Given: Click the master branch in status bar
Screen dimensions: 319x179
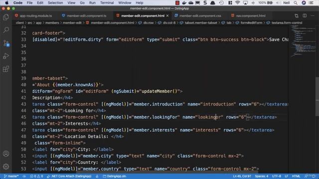Looking at the screenshot, I should 11,176.
